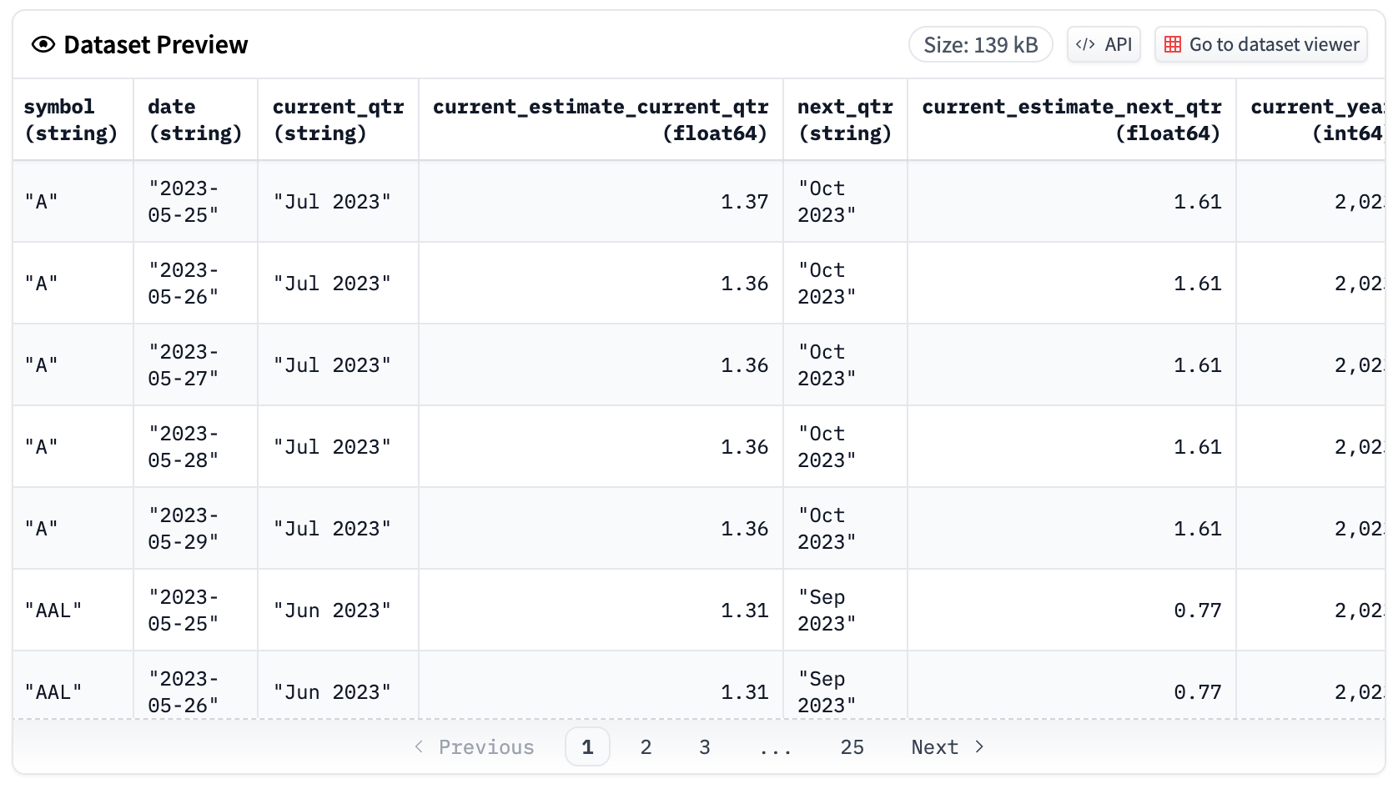This screenshot has width=1398, height=789.
Task: Select the highlighted page 1 button
Action: pos(587,746)
